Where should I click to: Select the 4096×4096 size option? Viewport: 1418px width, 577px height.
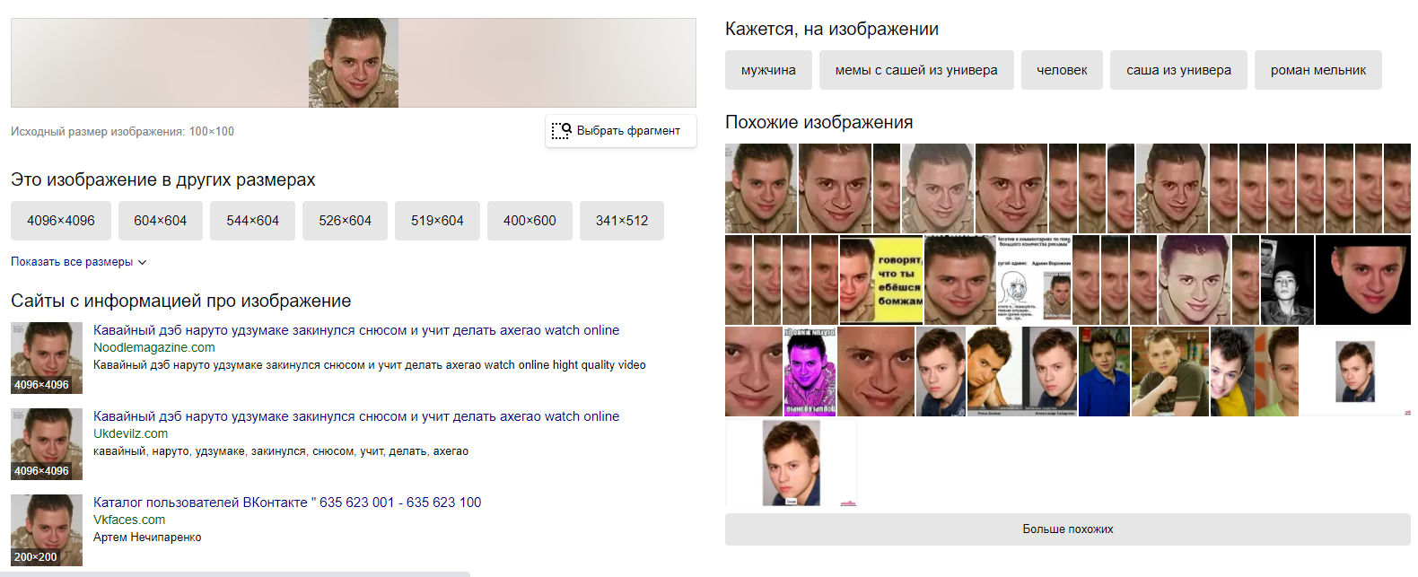(61, 221)
